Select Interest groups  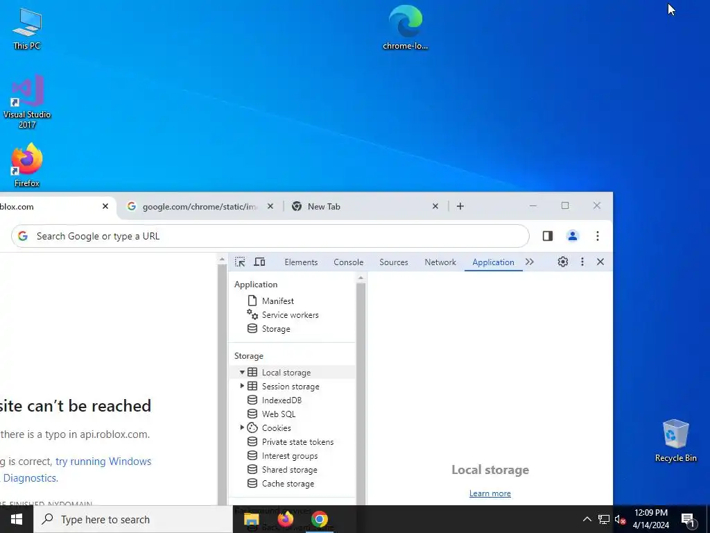(x=290, y=456)
